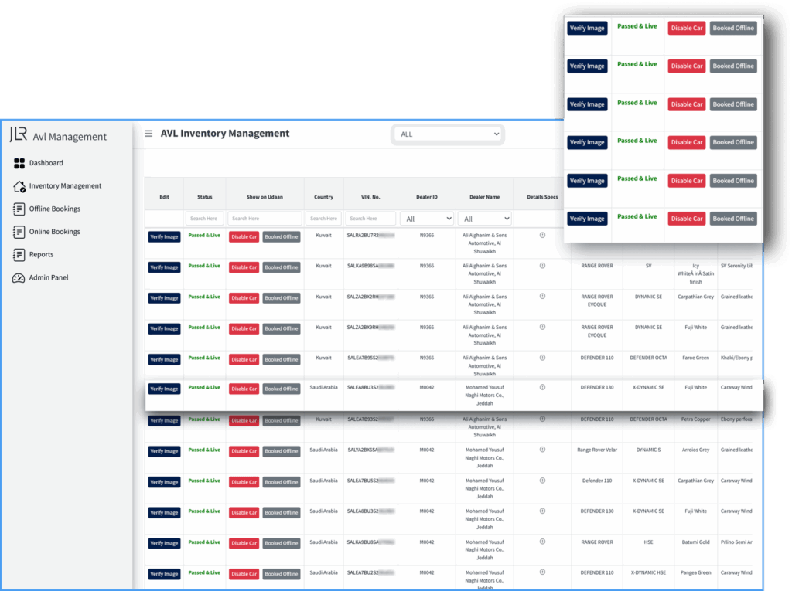Viewport: 792px width, 591px height.
Task: Open details info icon for Range Rover Velar row
Action: pos(542,450)
